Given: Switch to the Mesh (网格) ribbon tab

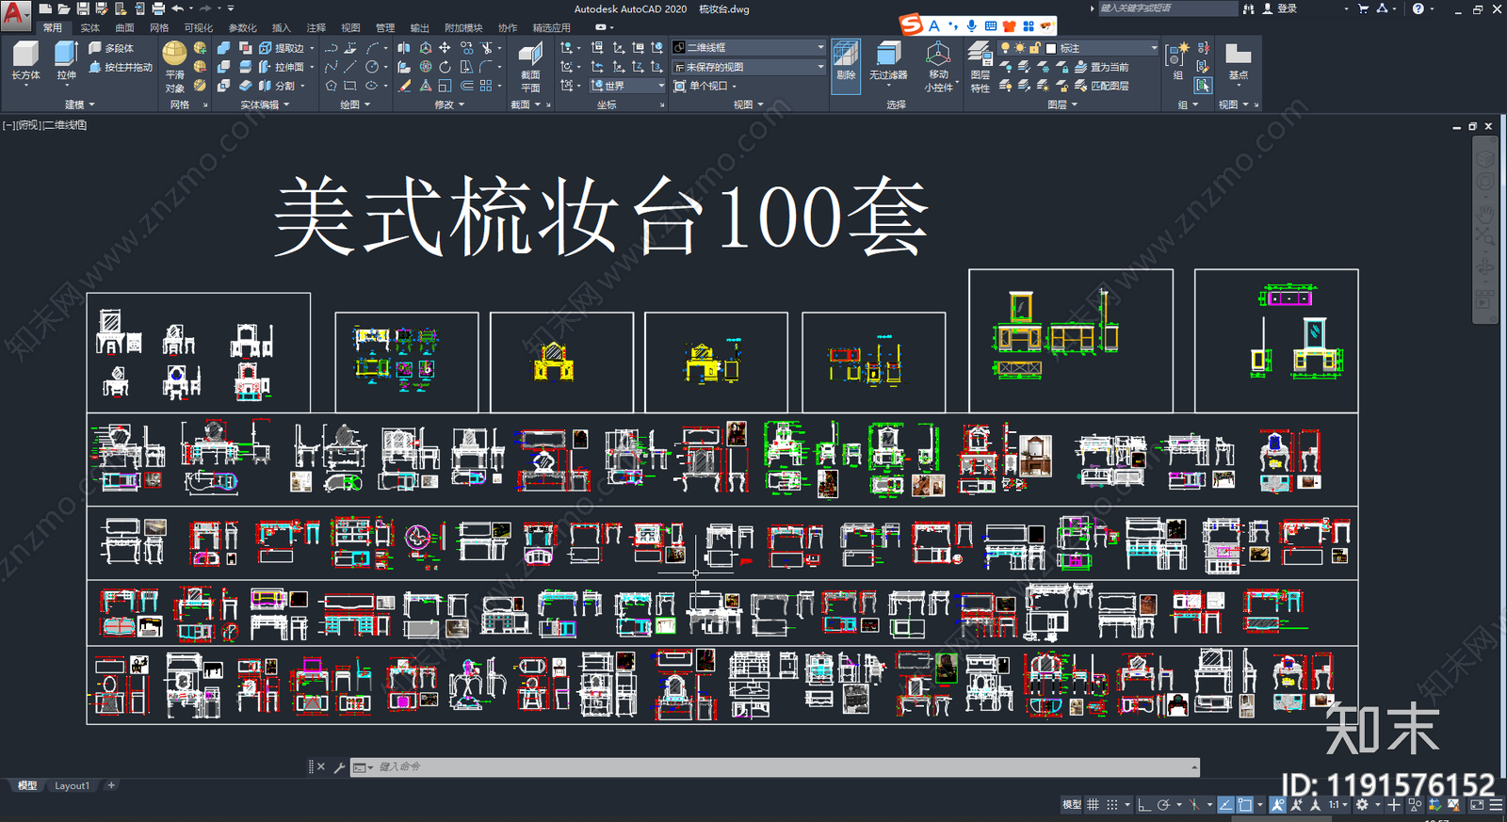Looking at the screenshot, I should pos(159,28).
